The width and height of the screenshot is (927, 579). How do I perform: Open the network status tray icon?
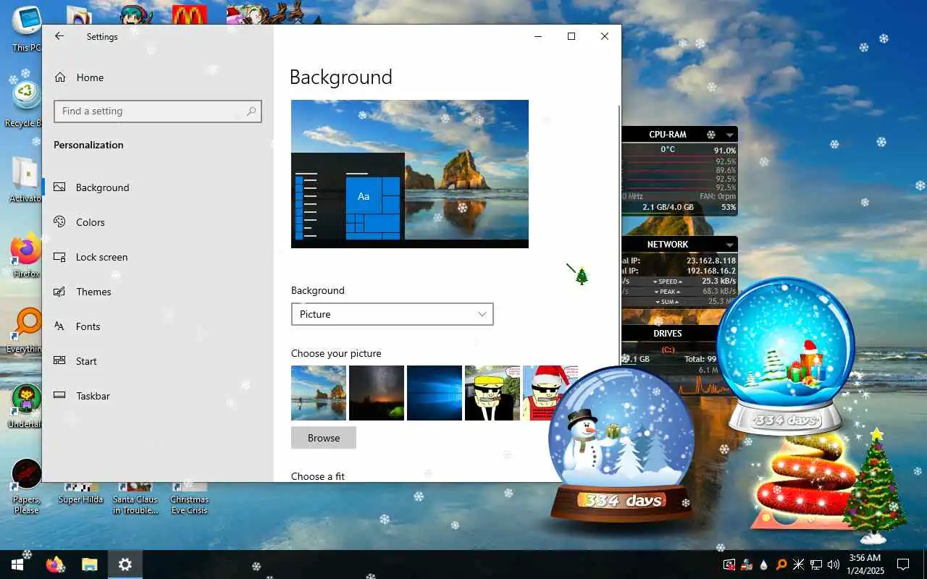[816, 565]
